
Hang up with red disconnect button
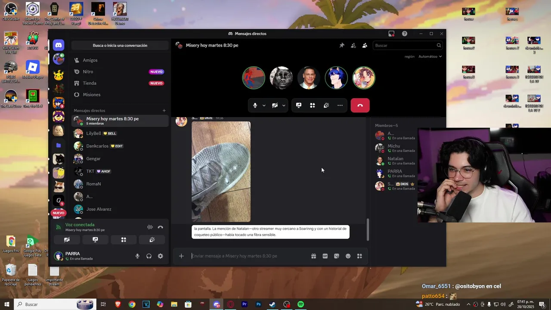[360, 105]
